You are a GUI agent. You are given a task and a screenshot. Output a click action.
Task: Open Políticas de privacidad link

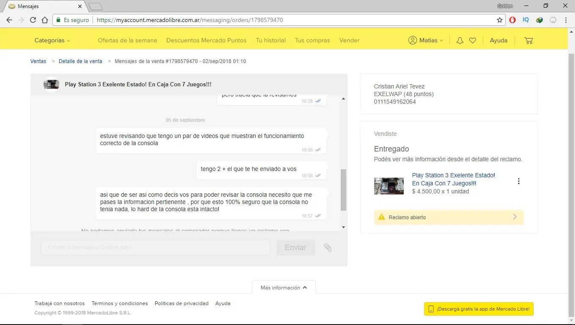click(181, 303)
